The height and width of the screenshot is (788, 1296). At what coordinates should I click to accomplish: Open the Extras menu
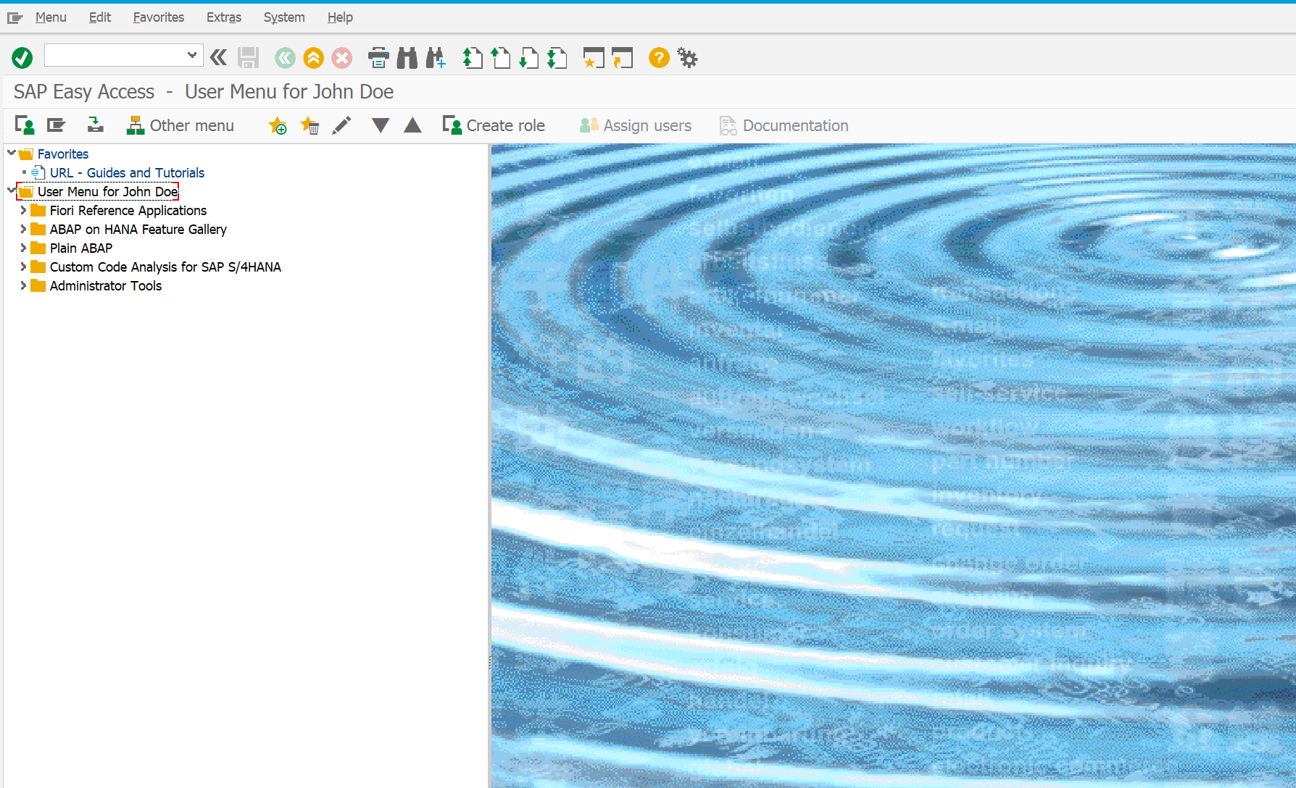click(224, 17)
